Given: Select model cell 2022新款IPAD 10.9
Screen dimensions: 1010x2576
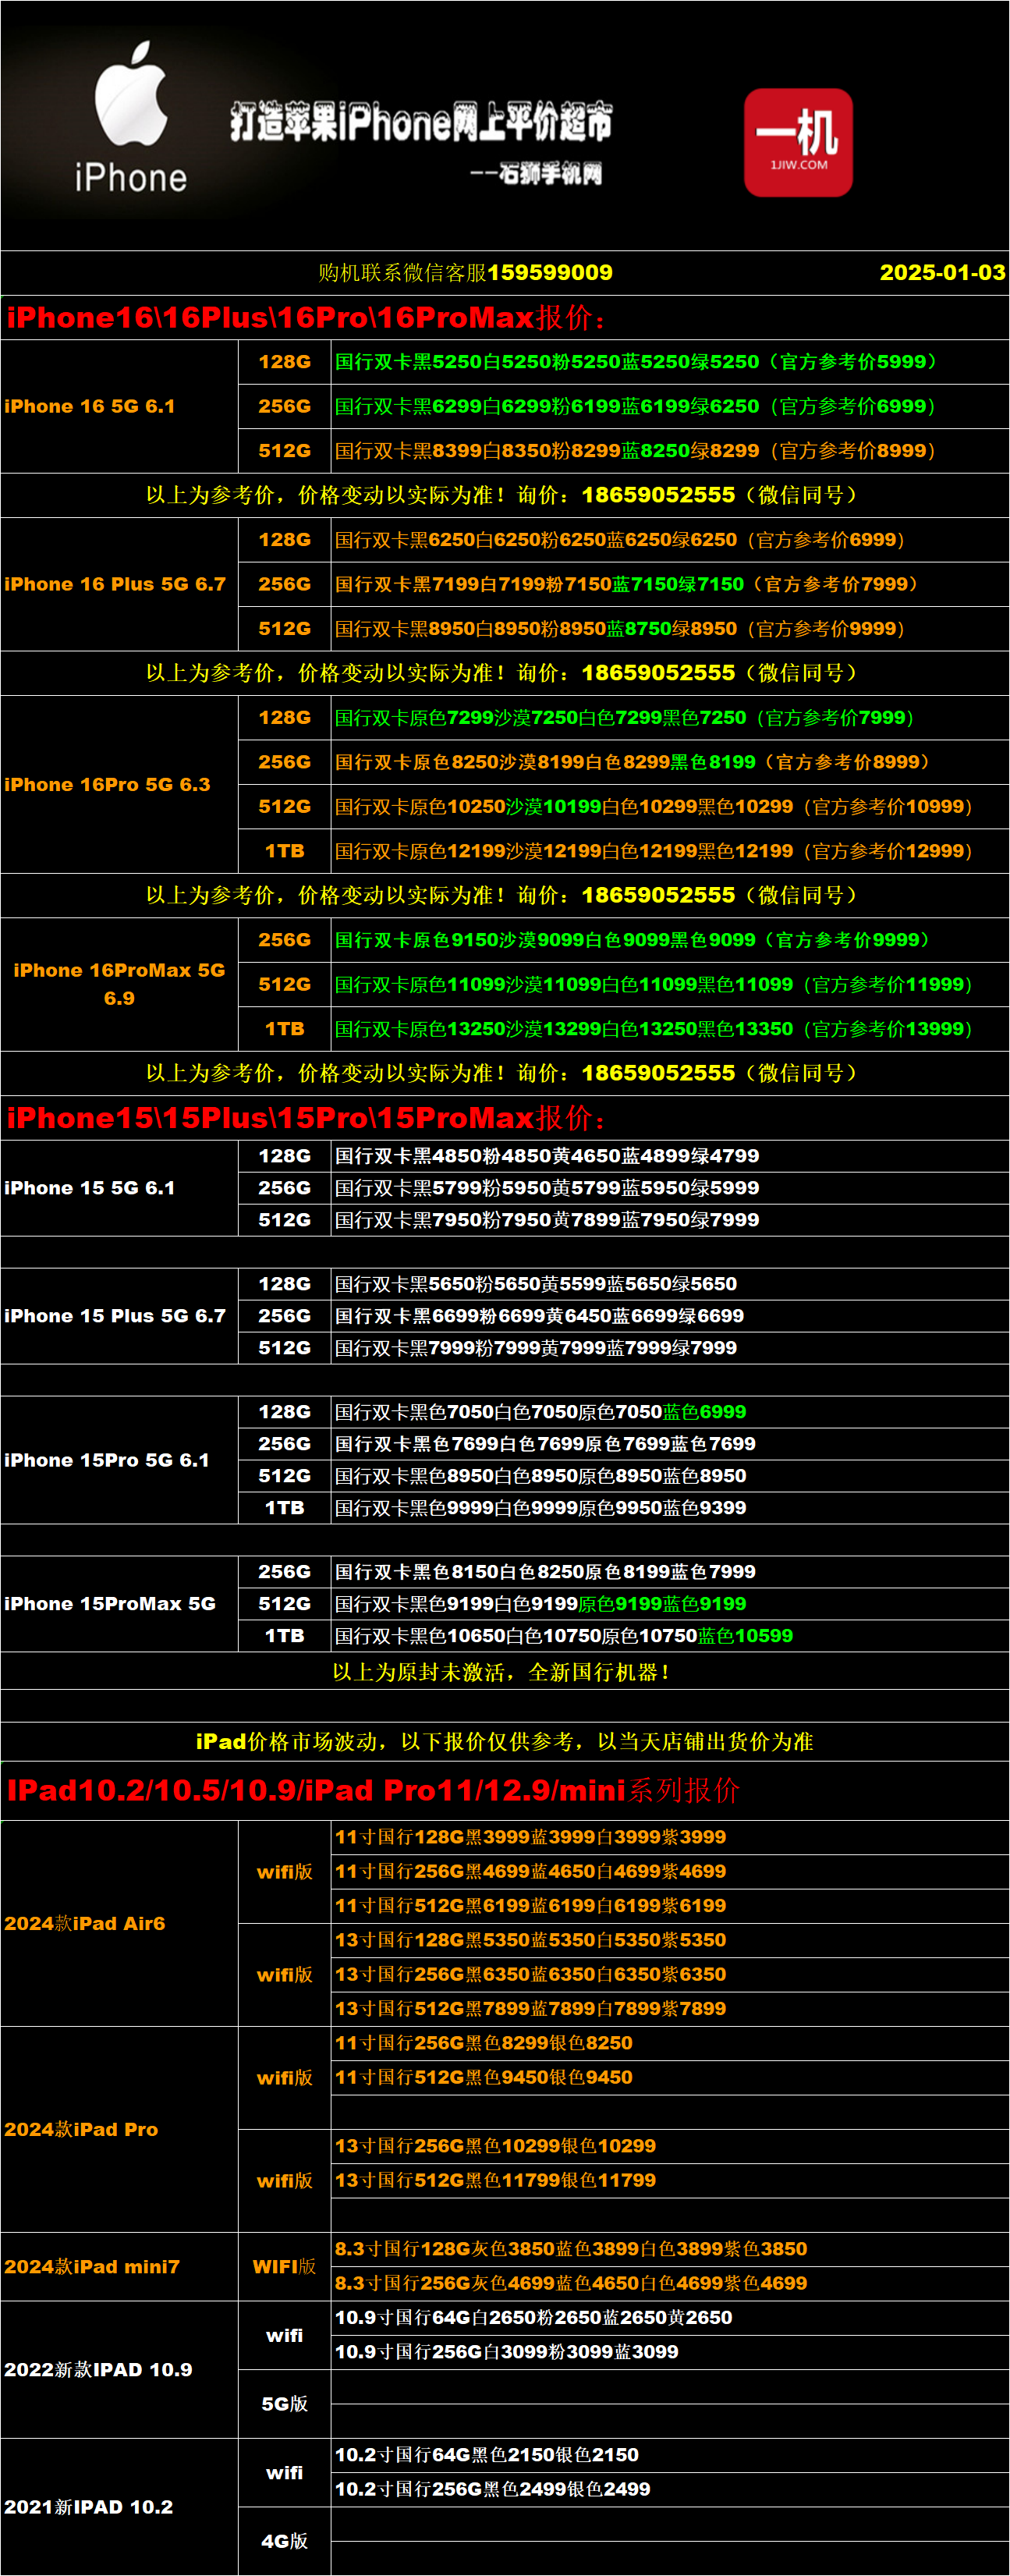Looking at the screenshot, I should pyautogui.click(x=119, y=2370).
